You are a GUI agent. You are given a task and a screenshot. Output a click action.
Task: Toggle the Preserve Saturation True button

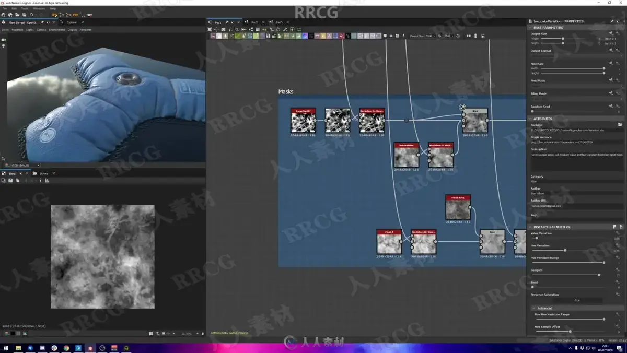click(x=577, y=300)
